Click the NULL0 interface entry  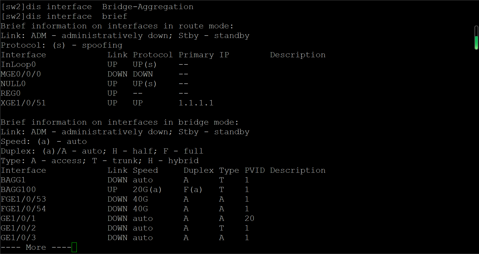pos(13,84)
